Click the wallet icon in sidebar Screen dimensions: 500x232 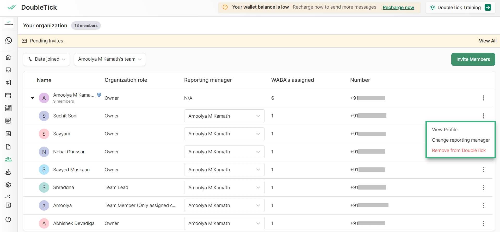coord(8,205)
